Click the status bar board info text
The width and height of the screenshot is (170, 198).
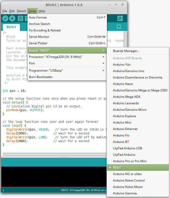pos(84,190)
